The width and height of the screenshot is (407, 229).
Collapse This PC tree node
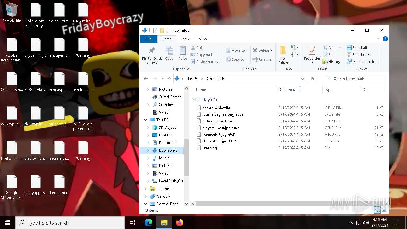coord(146,120)
